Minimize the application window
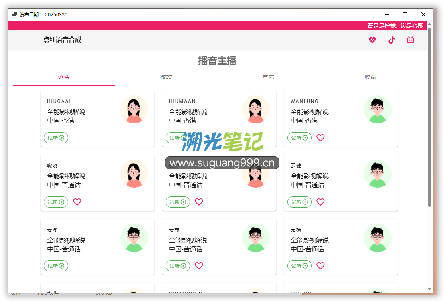The width and height of the screenshot is (445, 303). coord(387,14)
